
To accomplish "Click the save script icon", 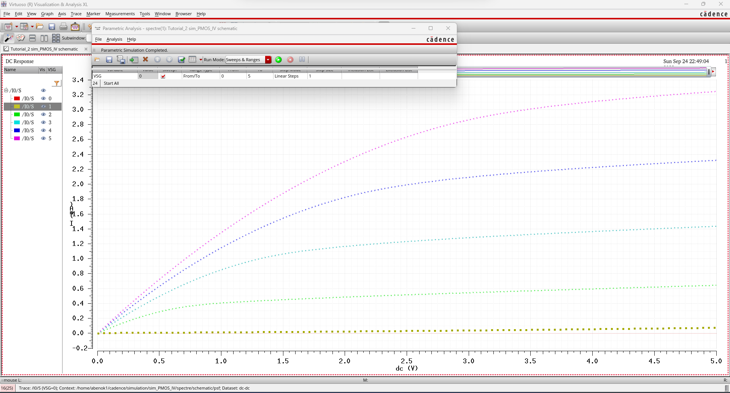I will pos(121,60).
